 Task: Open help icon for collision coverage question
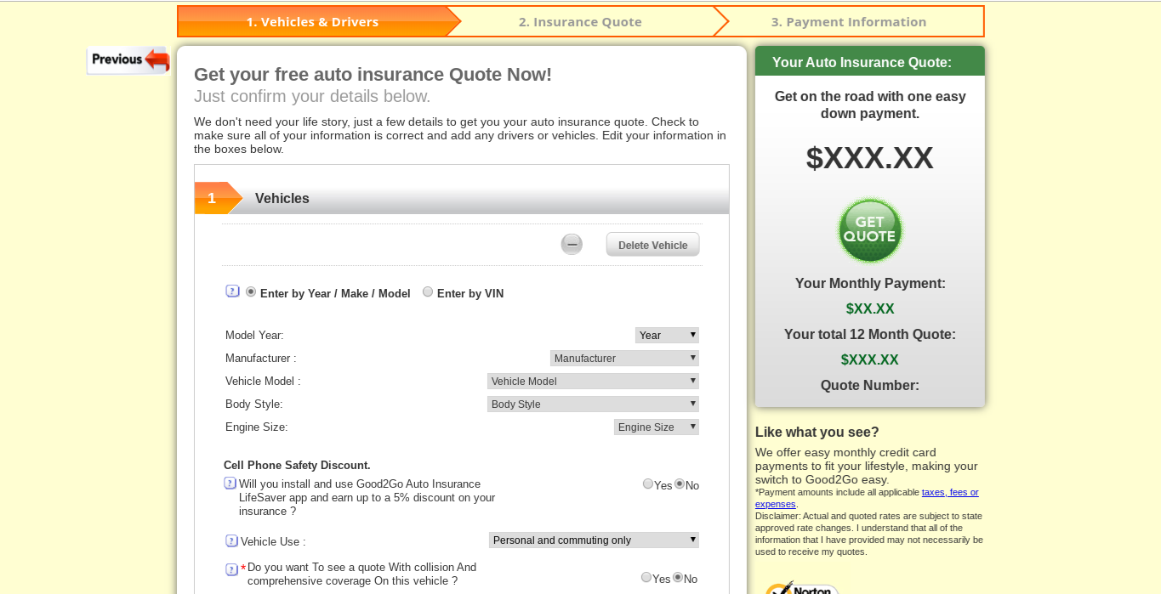tap(231, 569)
